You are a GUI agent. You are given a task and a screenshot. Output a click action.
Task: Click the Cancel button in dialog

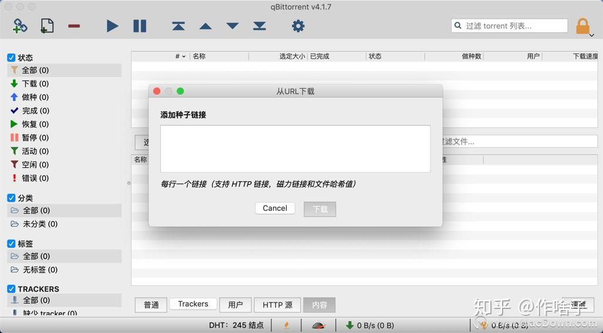pos(275,208)
